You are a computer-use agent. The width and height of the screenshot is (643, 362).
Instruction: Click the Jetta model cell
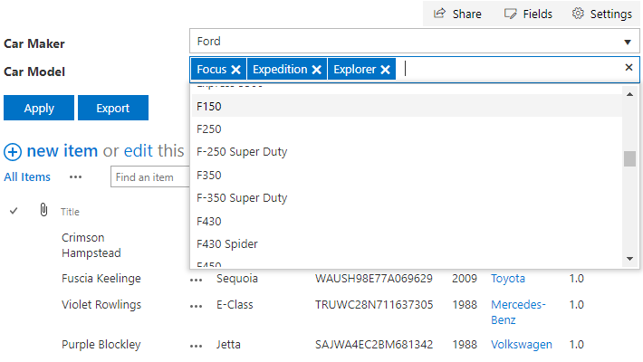point(228,345)
